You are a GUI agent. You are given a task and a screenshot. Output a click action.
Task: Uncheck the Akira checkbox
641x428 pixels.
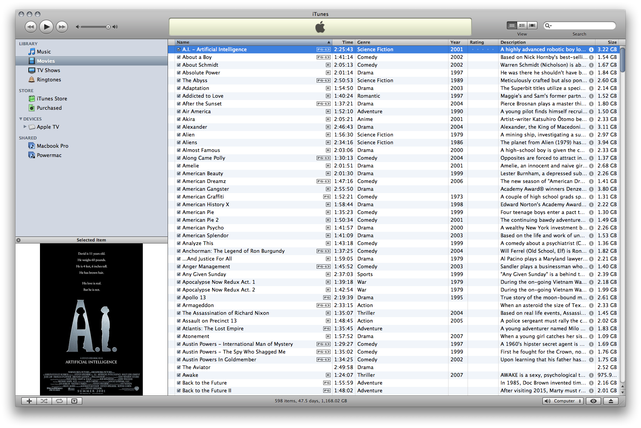click(178, 119)
